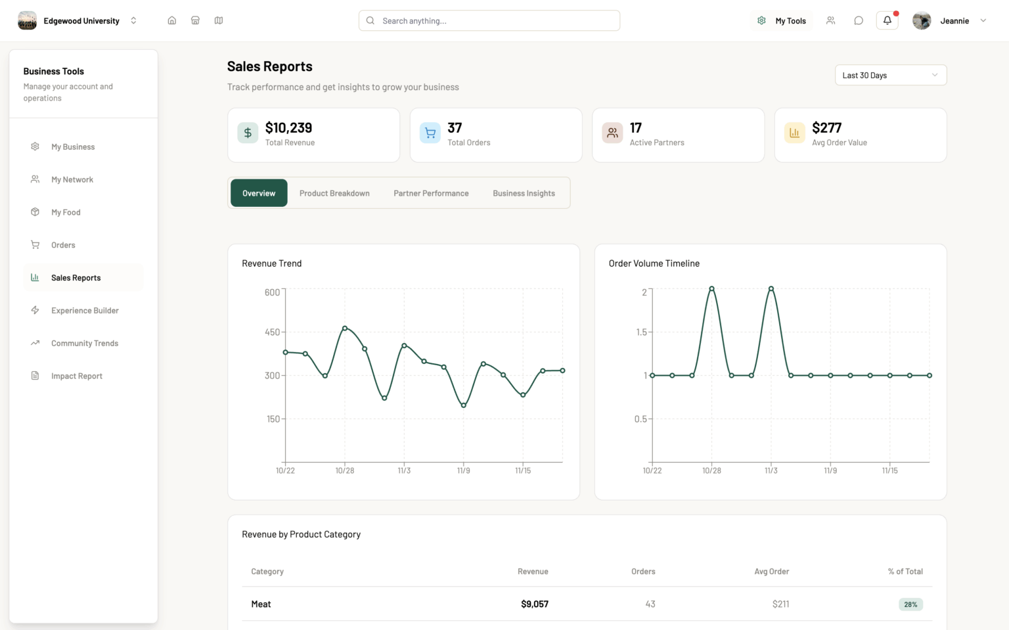Screen dimensions: 1009x630
Task: Select the Partner Performance tab
Action: (x=431, y=193)
